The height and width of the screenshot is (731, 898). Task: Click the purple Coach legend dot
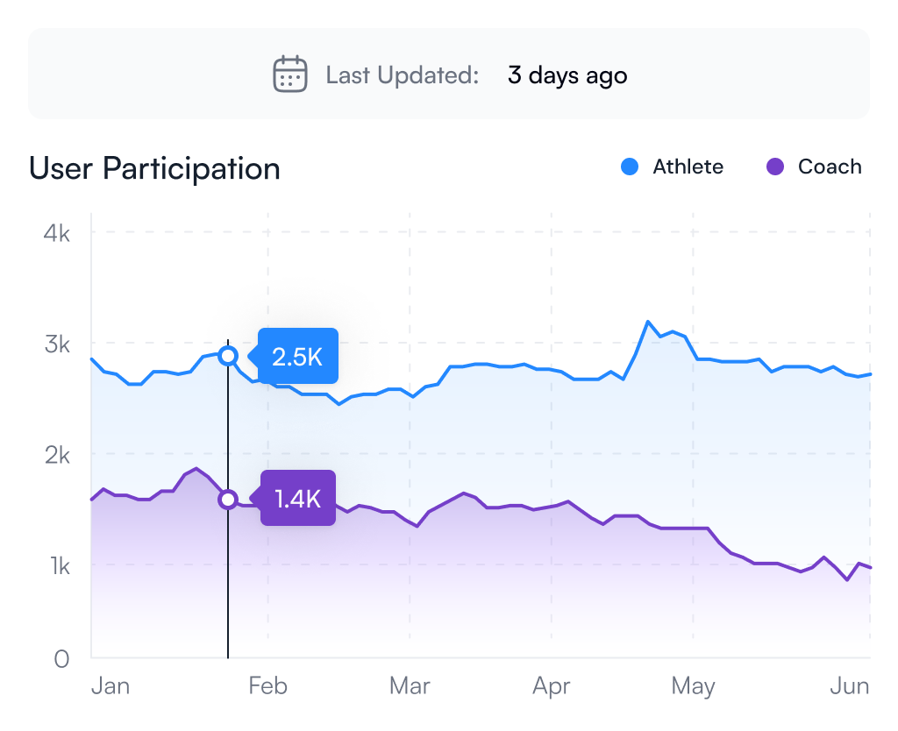click(775, 167)
